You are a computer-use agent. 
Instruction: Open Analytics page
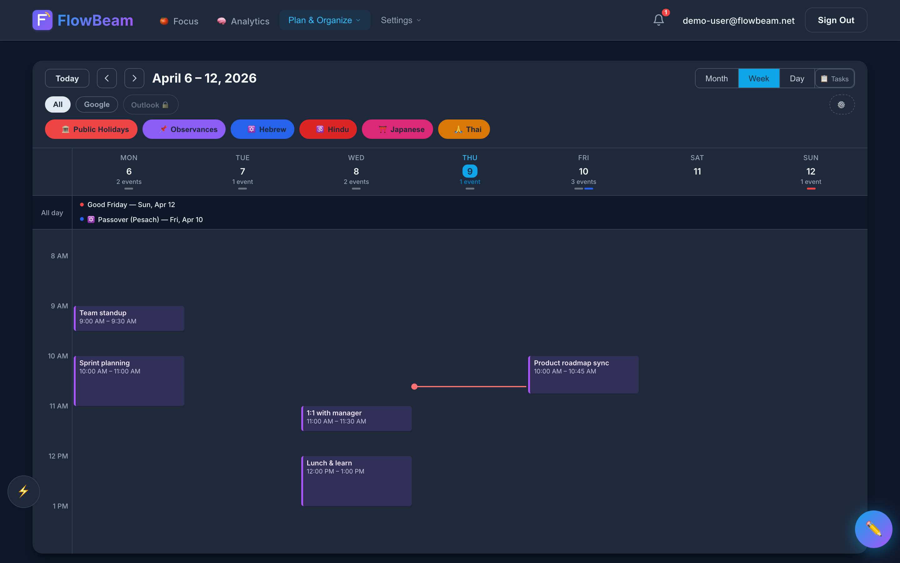243,21
